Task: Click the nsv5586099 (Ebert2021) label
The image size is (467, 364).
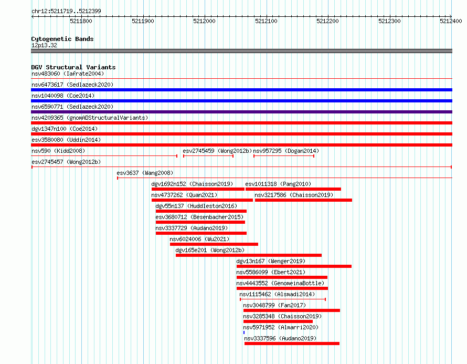Action: pyautogui.click(x=271, y=272)
